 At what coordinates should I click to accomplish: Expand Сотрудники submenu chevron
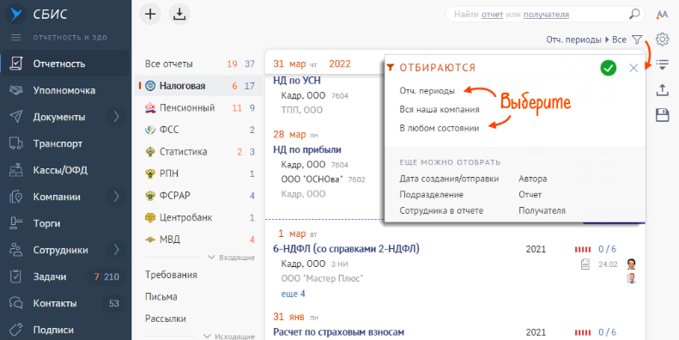(117, 250)
